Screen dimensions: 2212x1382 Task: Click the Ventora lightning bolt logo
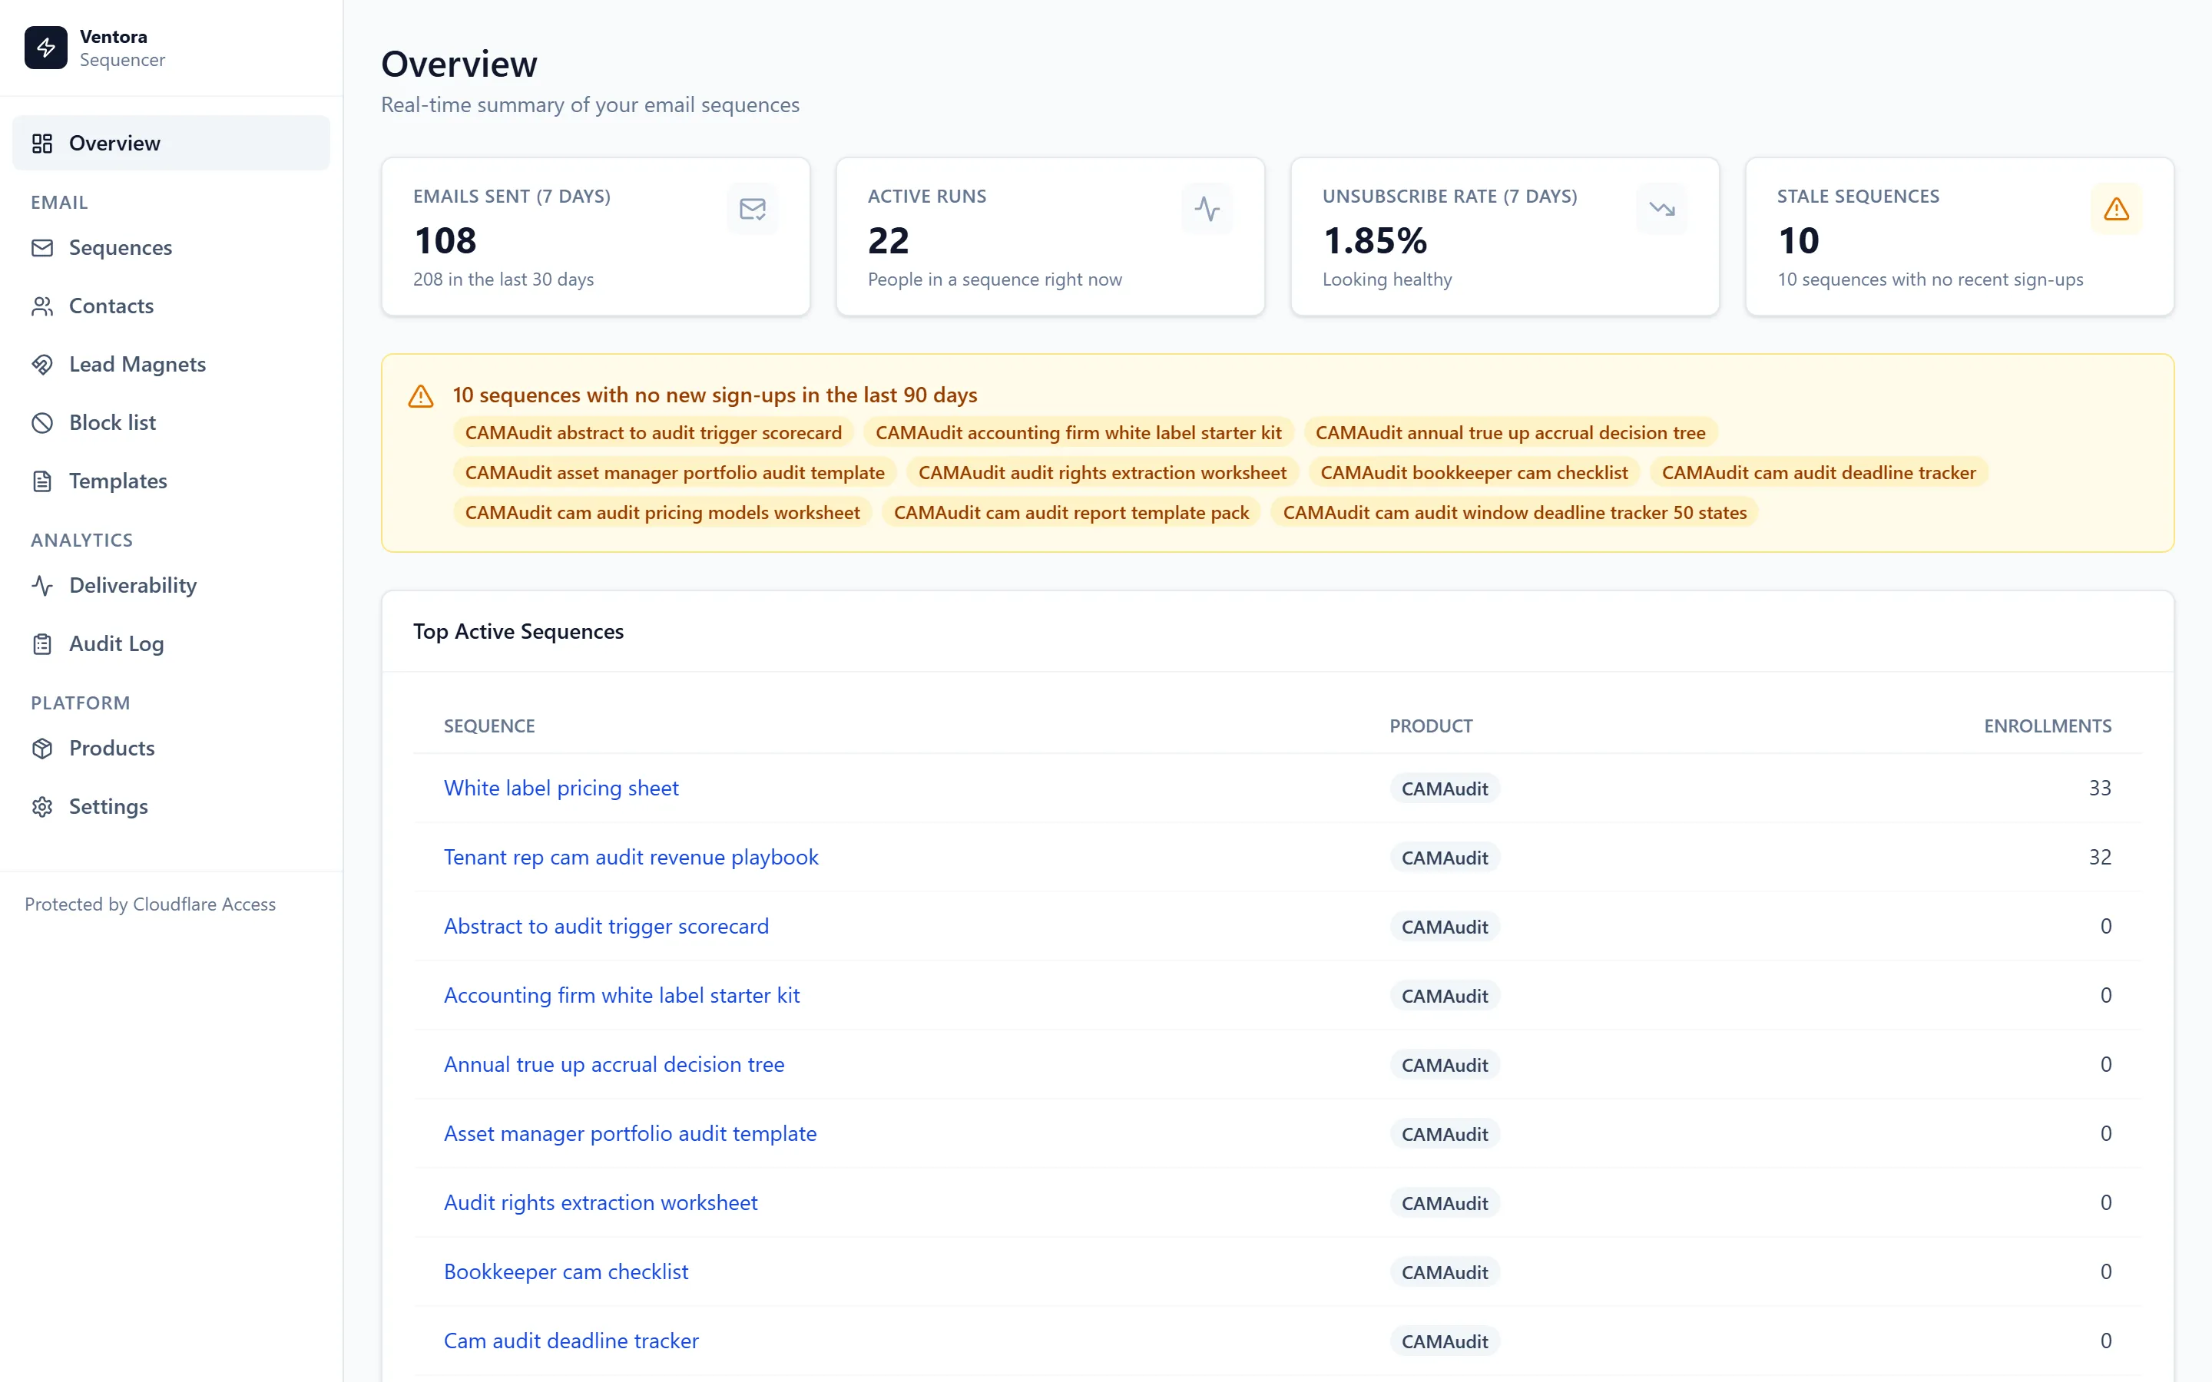pyautogui.click(x=46, y=48)
